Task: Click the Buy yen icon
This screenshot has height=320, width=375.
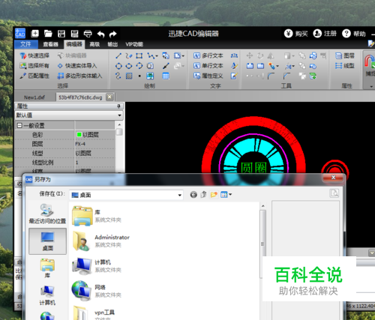Action: (288, 33)
